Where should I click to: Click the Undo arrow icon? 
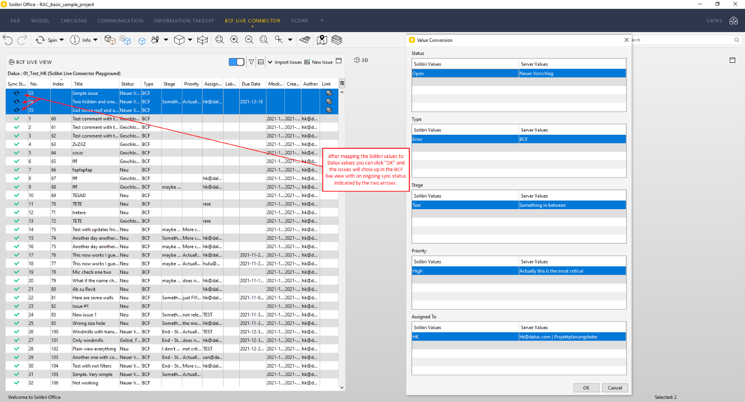click(7, 40)
